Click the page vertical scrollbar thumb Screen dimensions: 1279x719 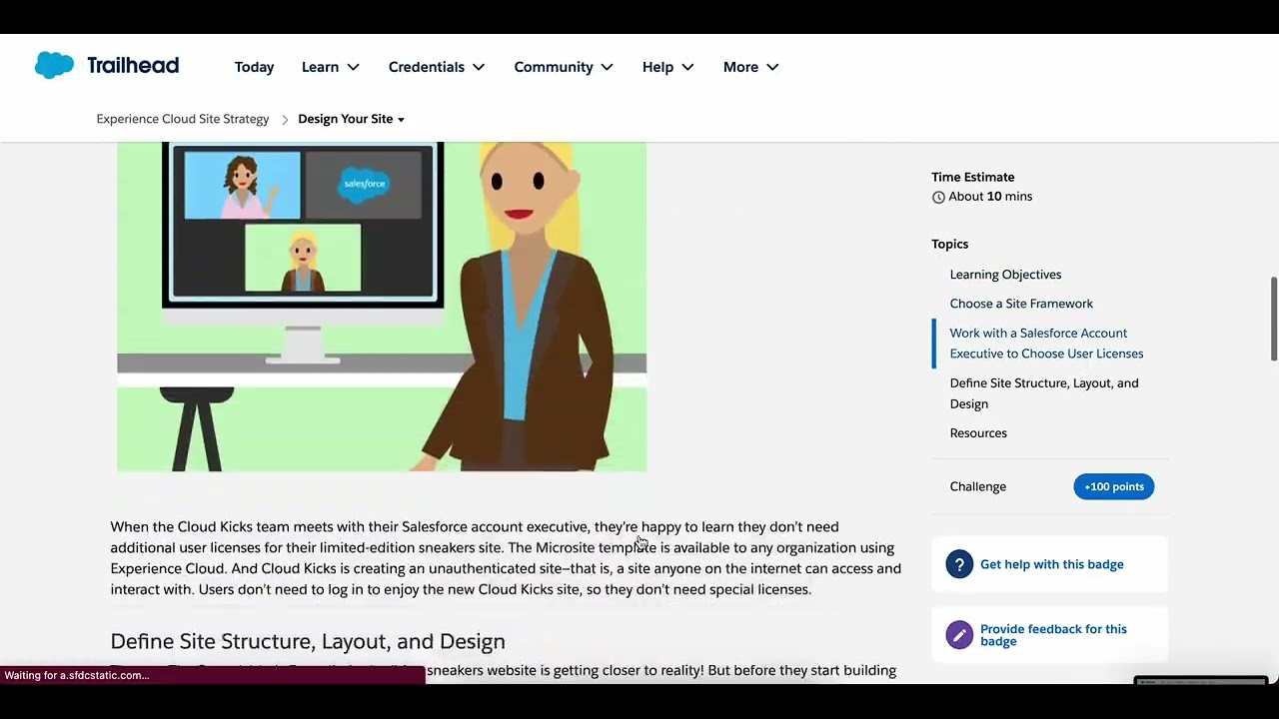point(1273,320)
